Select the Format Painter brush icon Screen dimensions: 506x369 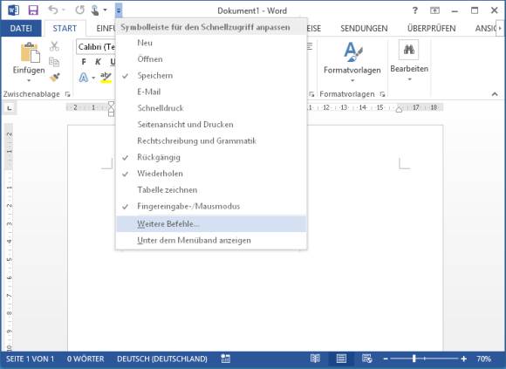pyautogui.click(x=54, y=78)
